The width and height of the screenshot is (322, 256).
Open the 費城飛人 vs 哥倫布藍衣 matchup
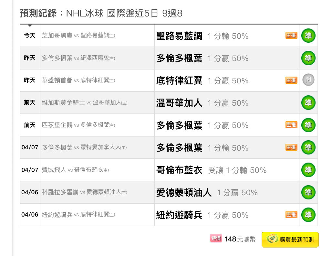point(75,170)
